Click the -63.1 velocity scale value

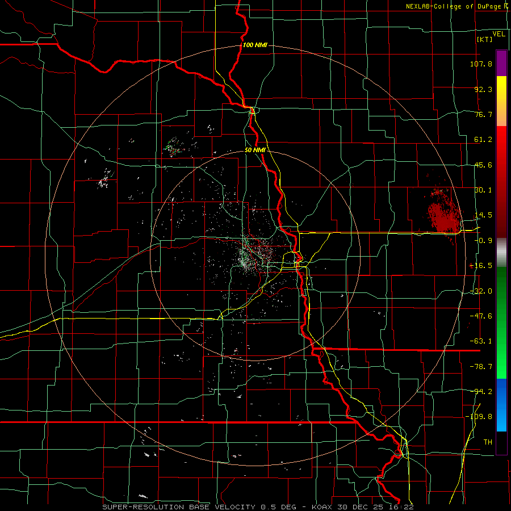481,341
